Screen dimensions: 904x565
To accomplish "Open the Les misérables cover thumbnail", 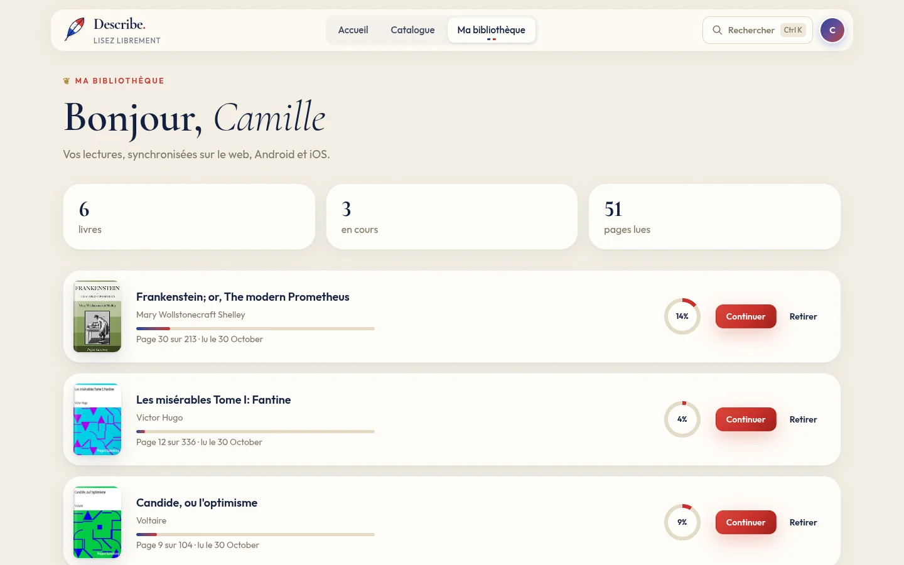I will point(97,419).
